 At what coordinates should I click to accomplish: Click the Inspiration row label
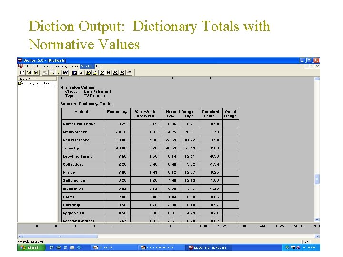pos(73,188)
